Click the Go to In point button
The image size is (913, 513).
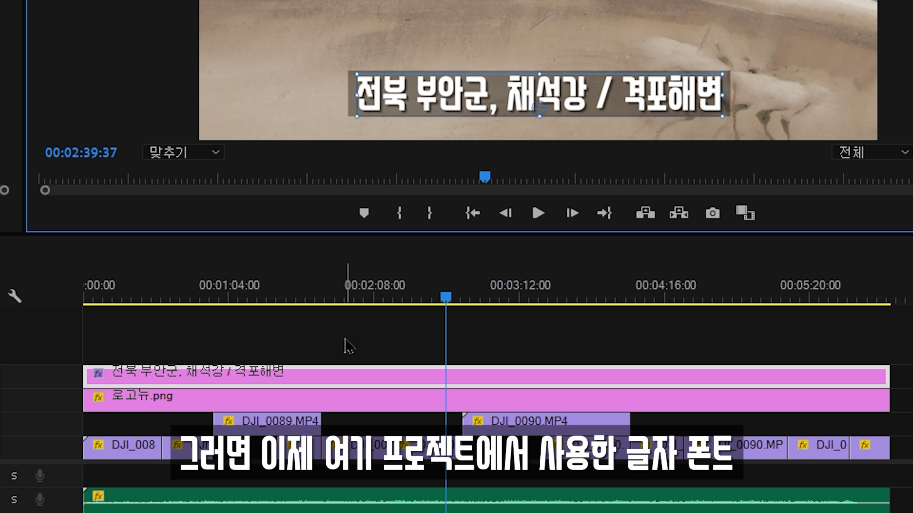pyautogui.click(x=472, y=213)
